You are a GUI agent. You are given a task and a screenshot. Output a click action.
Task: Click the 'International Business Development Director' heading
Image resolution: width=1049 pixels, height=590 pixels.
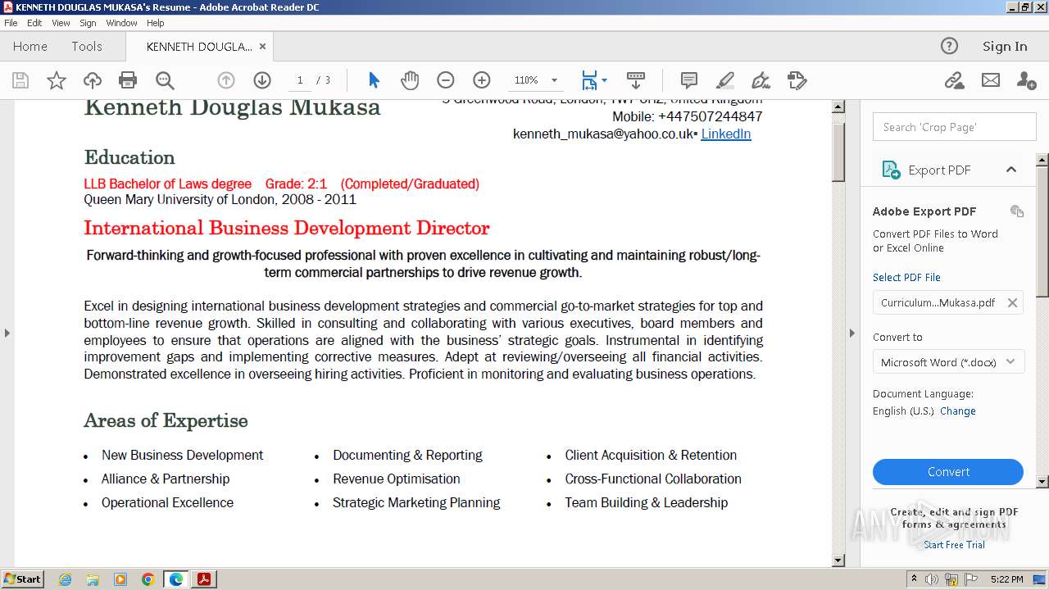[x=287, y=228]
